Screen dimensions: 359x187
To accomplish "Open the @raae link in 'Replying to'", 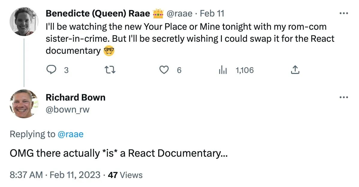I will click(x=71, y=134).
